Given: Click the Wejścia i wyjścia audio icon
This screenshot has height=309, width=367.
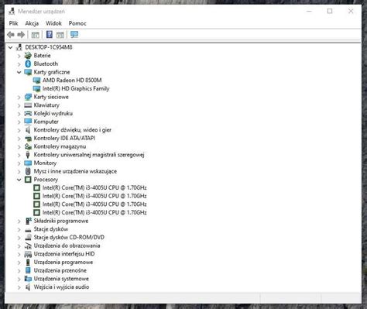Looking at the screenshot, I should click(28, 287).
